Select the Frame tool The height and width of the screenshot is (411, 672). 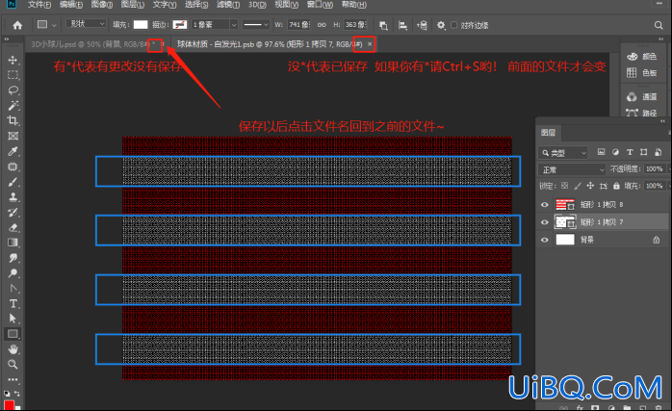(x=13, y=136)
